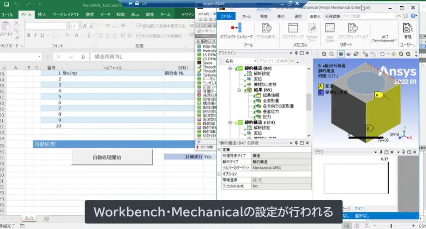Open the データ tab in Excel
Screen dimensions: 426x229
[x=105, y=15]
